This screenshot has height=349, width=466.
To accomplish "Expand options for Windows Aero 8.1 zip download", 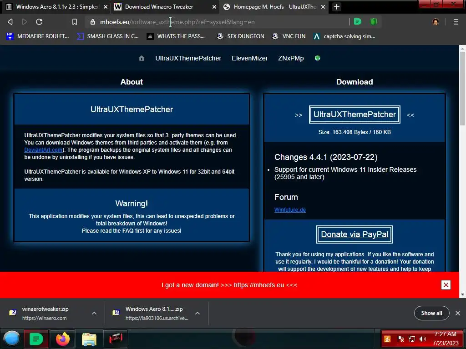I will 198,313.
